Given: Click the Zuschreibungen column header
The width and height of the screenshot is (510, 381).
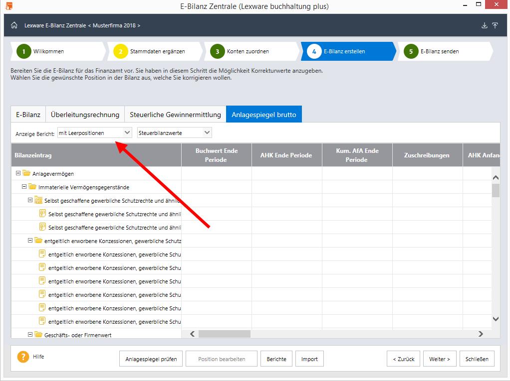Looking at the screenshot, I should pos(427,155).
